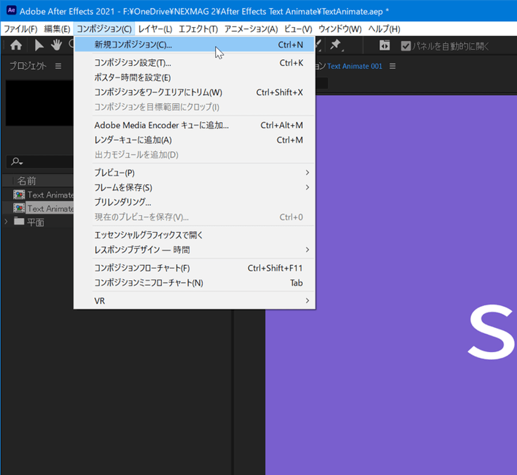Open the 編集(E) menu

[x=57, y=29]
